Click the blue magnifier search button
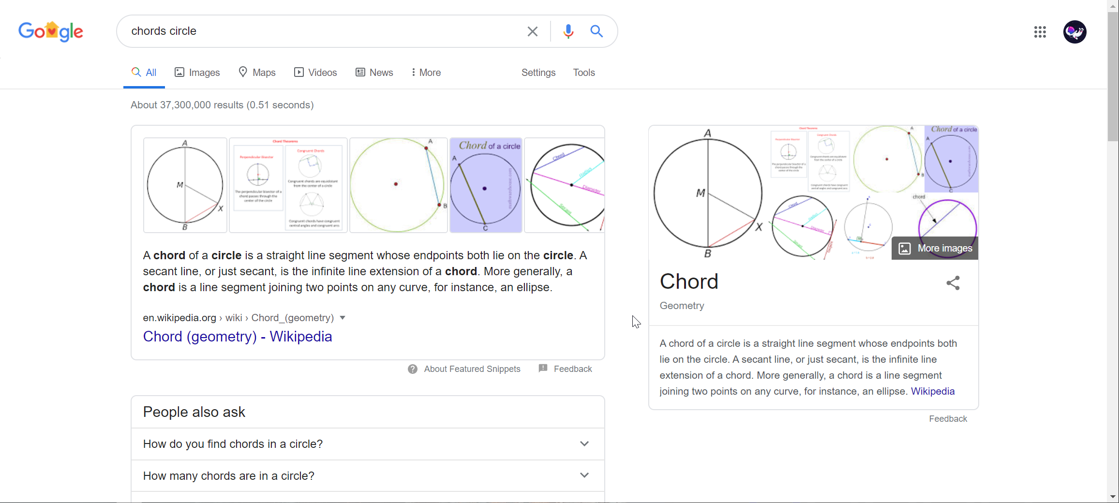 (x=597, y=31)
